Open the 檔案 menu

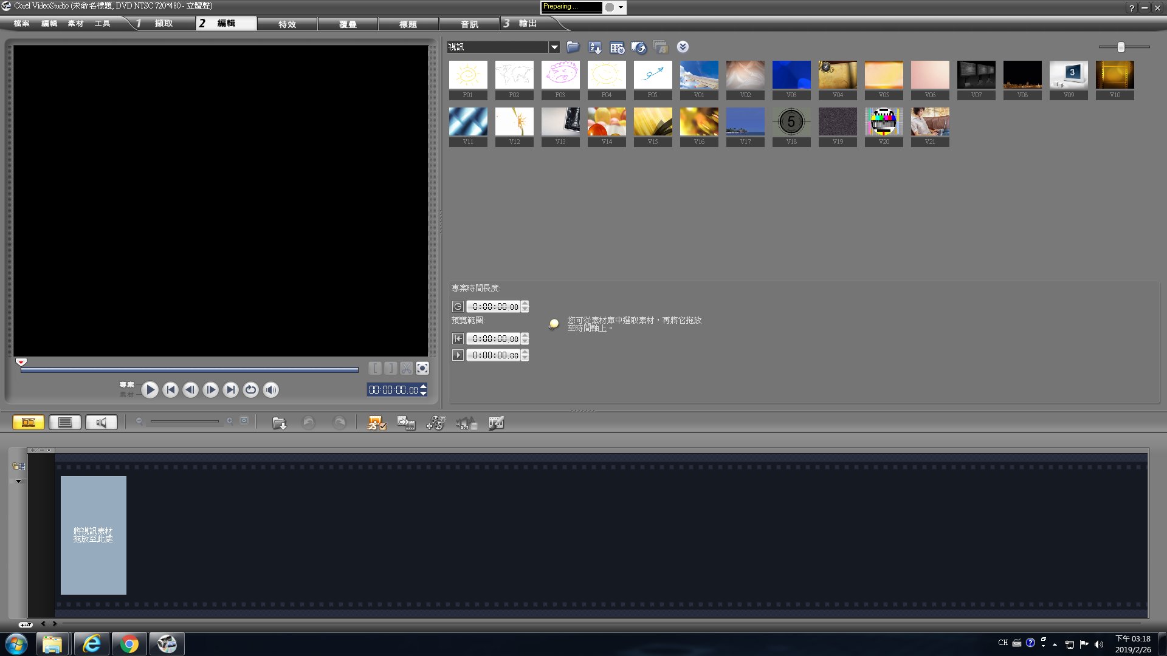click(22, 24)
